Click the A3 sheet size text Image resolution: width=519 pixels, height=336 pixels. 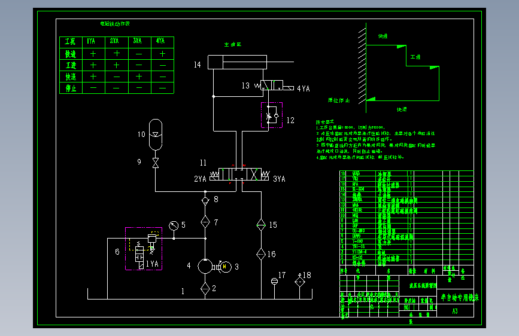click(x=455, y=311)
